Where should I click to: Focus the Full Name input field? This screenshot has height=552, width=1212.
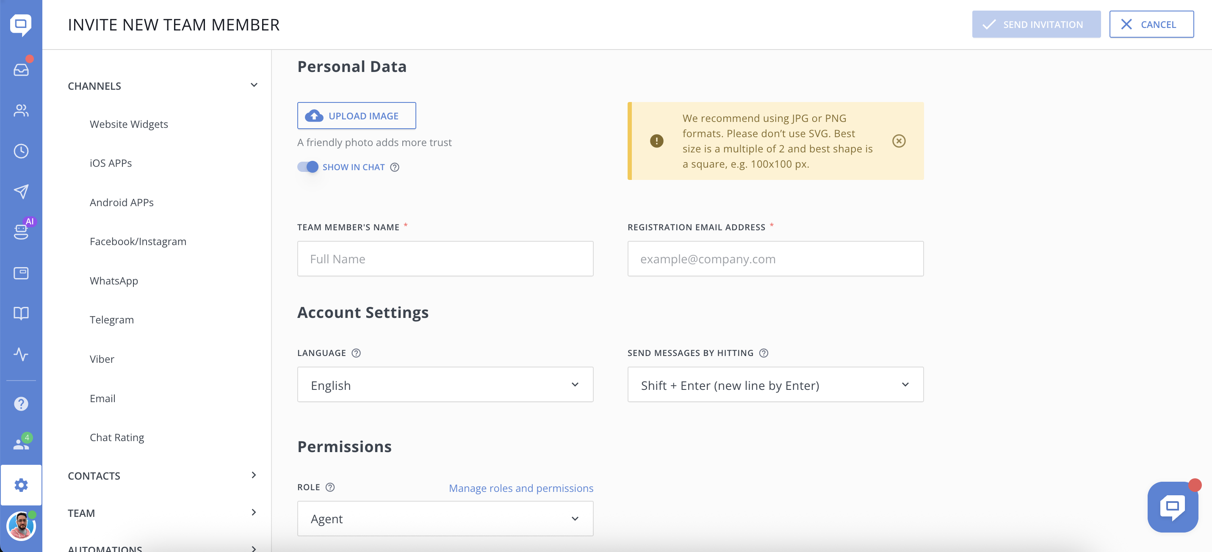pos(445,259)
